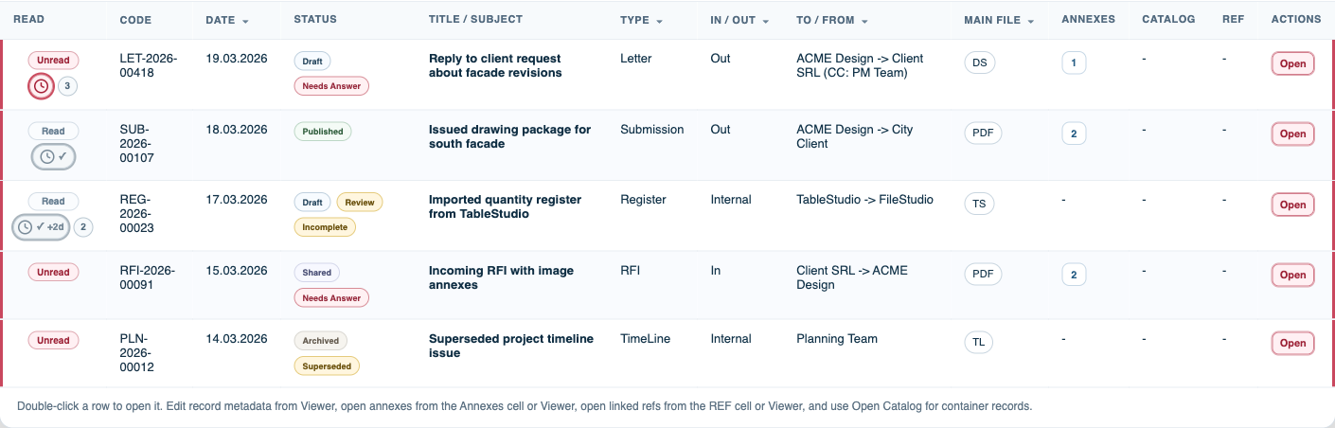Open annexes badge 2 for RFI-2026-00091
This screenshot has width=1335, height=428.
(1074, 275)
